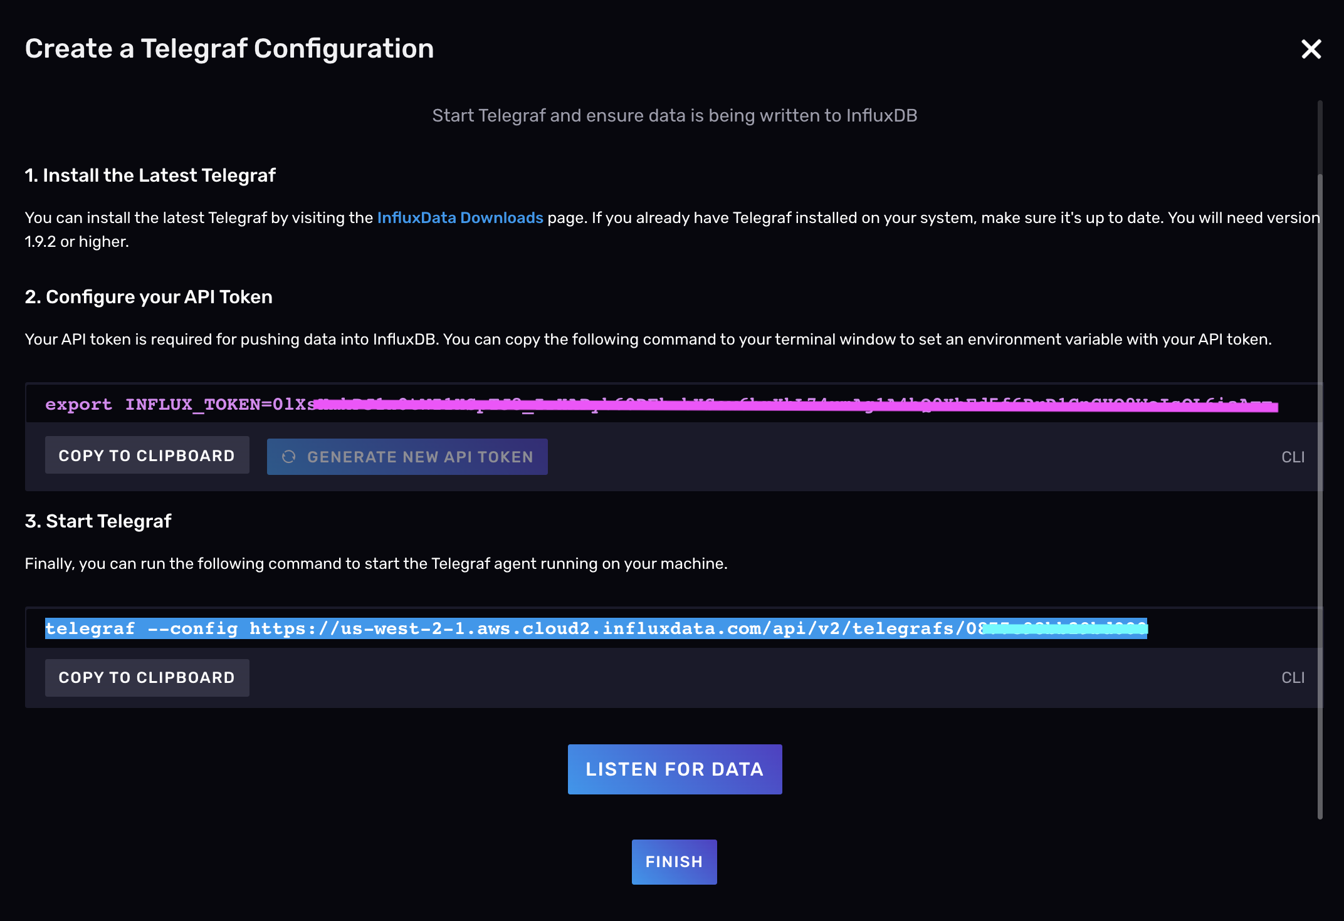The width and height of the screenshot is (1344, 921).
Task: Click Generate New API Token button
Action: point(407,457)
